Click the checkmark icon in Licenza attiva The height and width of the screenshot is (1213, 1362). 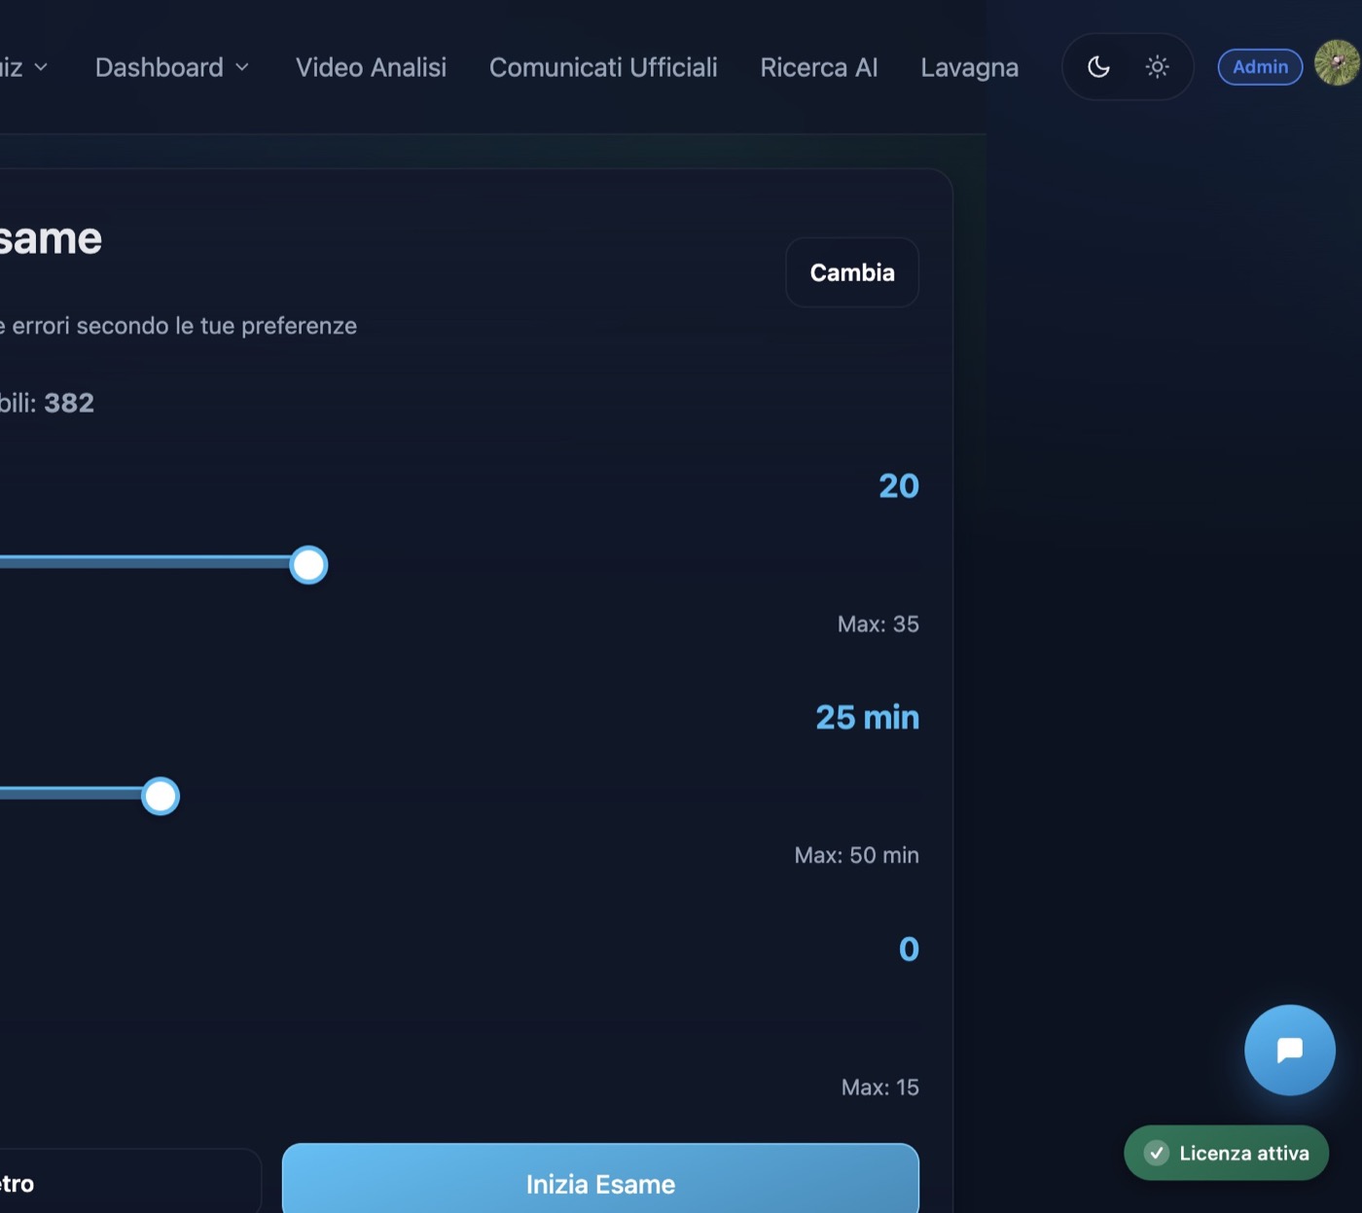[1157, 1153]
